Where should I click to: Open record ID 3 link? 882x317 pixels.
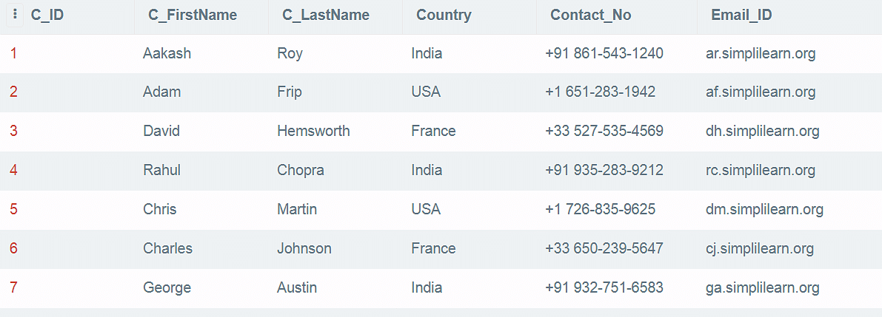click(x=13, y=131)
